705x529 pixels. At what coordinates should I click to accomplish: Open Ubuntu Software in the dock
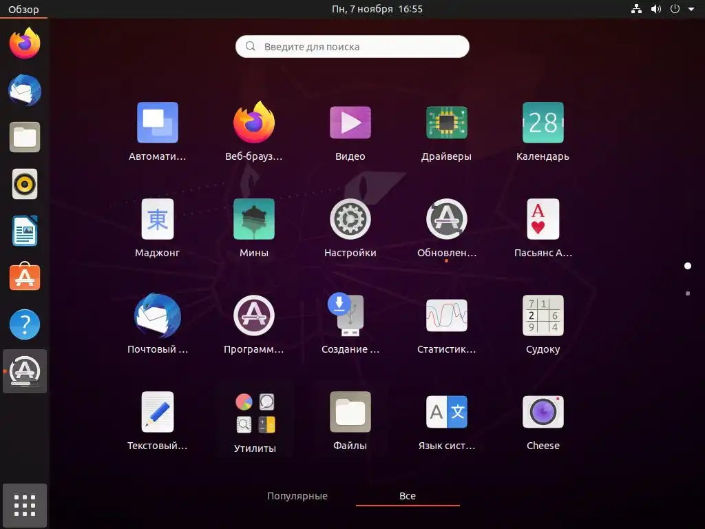pyautogui.click(x=25, y=278)
